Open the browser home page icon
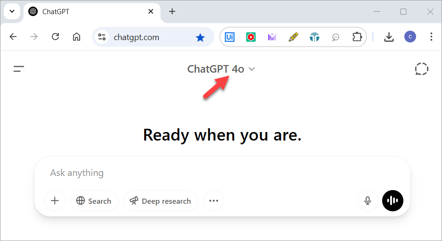The width and height of the screenshot is (442, 241). coord(76,37)
